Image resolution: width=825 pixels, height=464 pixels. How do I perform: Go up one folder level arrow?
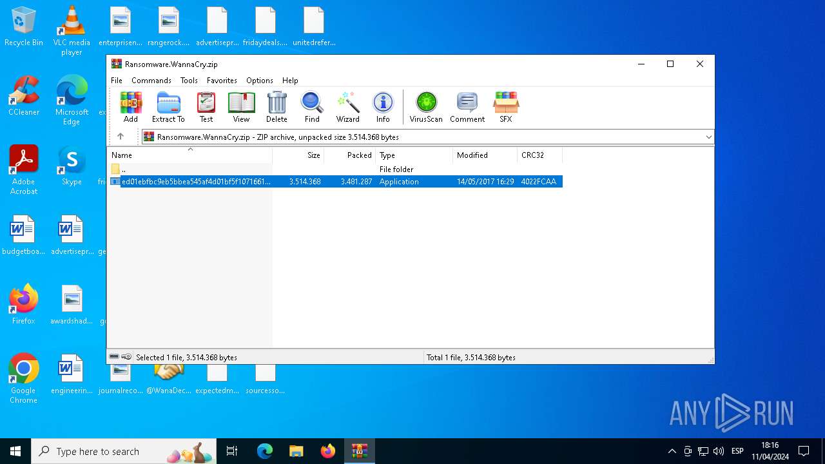pos(121,137)
